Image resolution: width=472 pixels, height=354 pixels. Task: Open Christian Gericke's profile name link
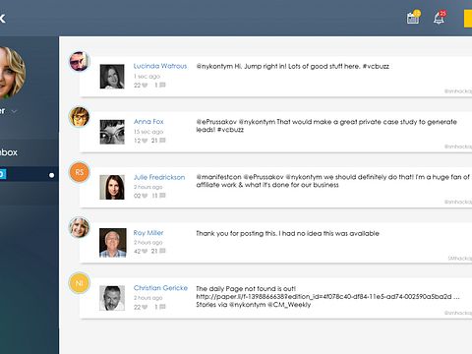click(160, 288)
